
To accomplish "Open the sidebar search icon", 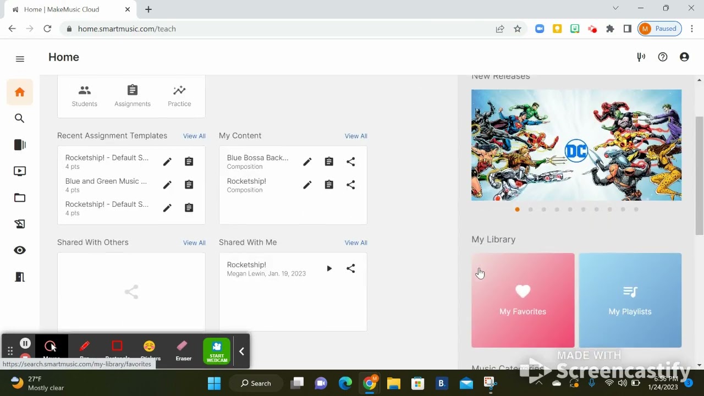I will (x=20, y=118).
